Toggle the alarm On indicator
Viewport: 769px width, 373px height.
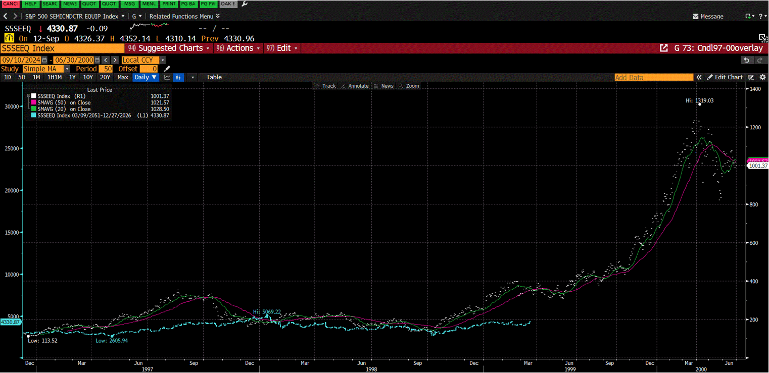[9, 38]
